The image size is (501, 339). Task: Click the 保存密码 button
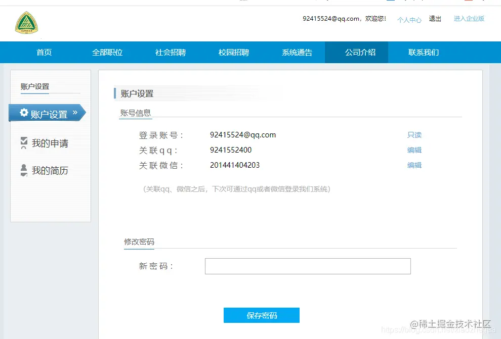[261, 315]
